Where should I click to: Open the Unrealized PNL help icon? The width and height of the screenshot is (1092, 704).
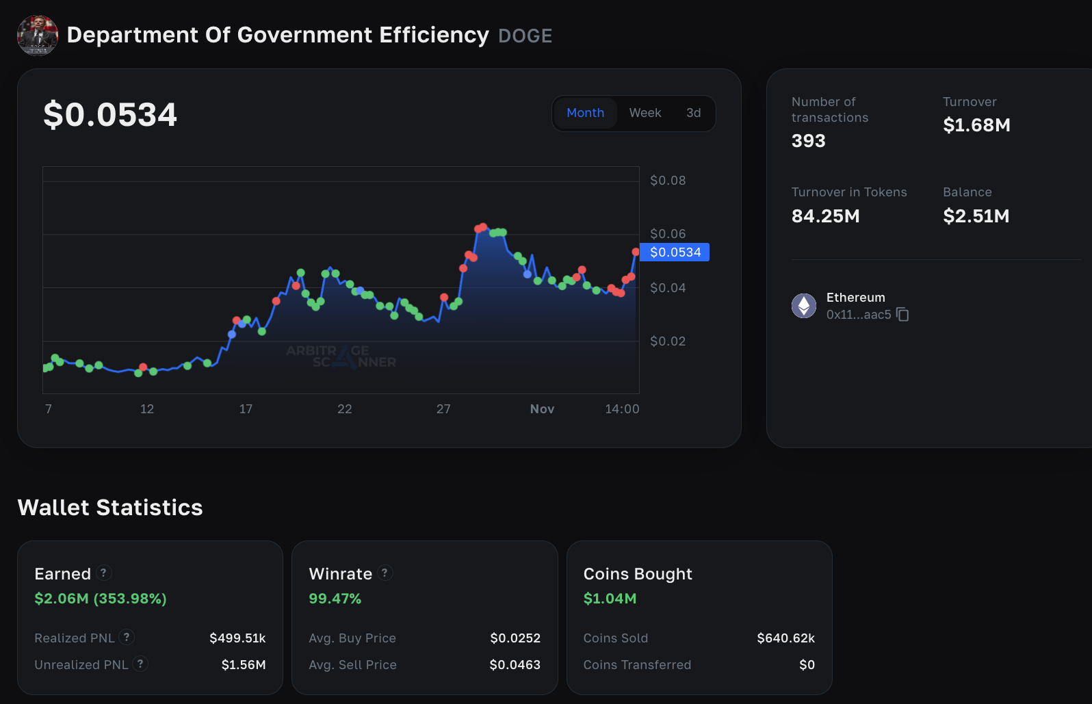tap(140, 664)
